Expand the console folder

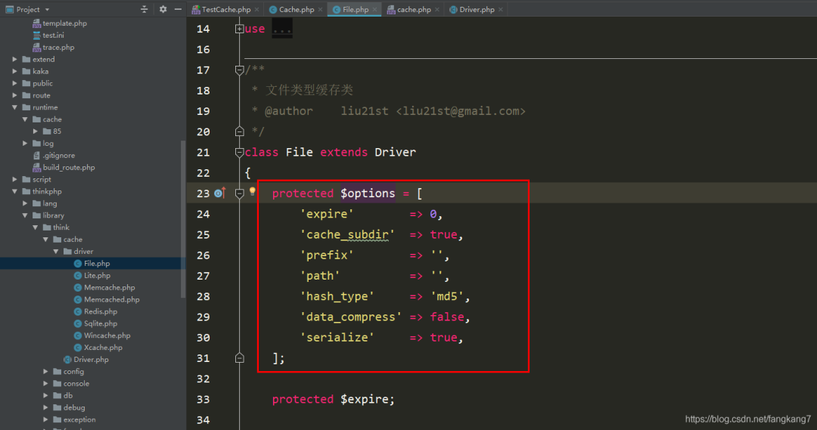tap(46, 384)
